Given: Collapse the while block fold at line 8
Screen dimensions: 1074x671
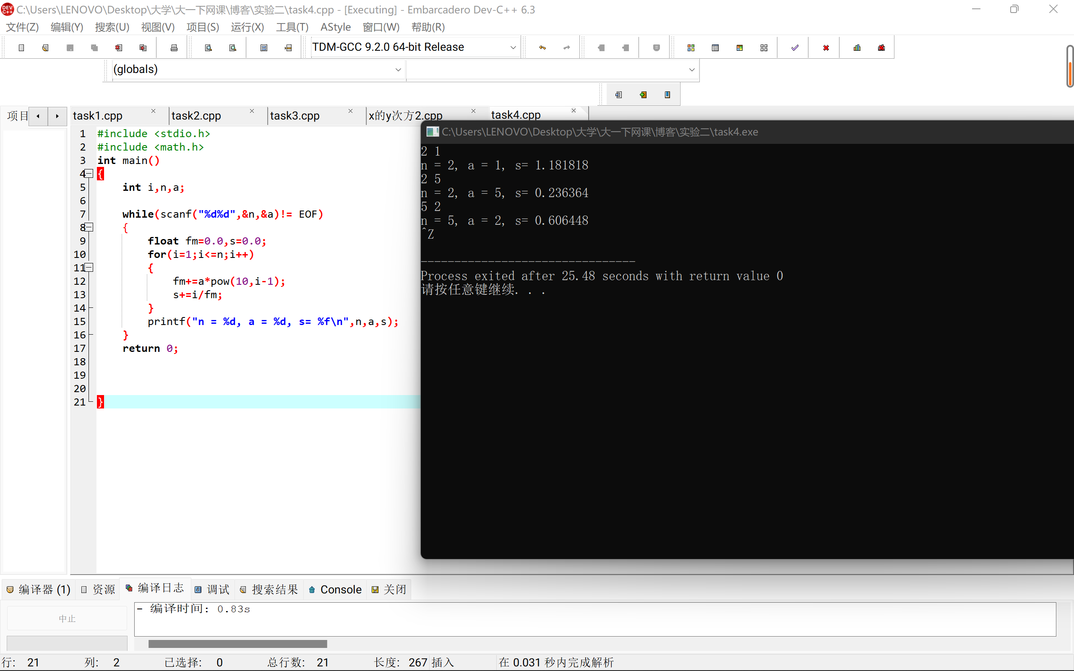Looking at the screenshot, I should click(89, 227).
